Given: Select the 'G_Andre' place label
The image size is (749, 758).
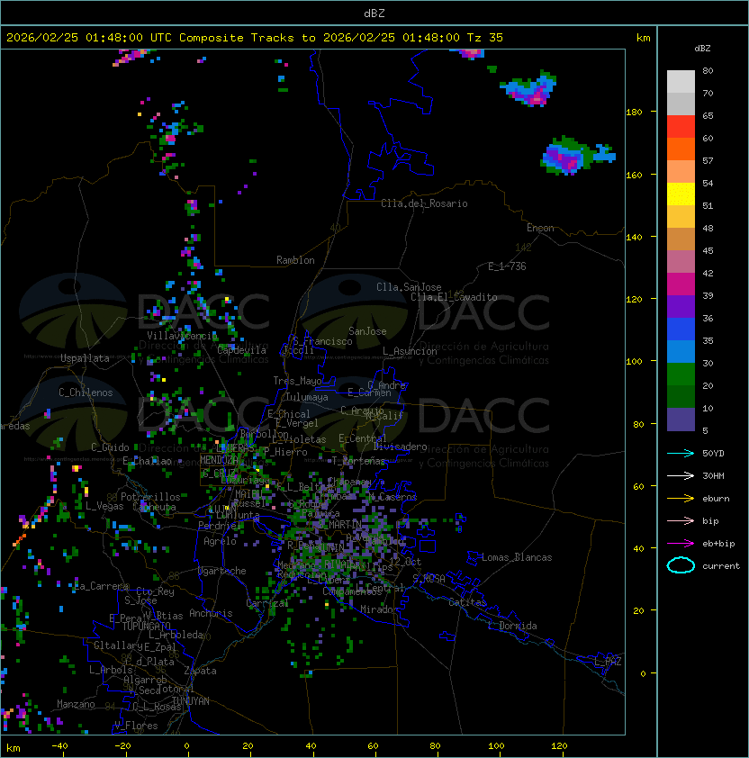Looking at the screenshot, I should point(386,385).
